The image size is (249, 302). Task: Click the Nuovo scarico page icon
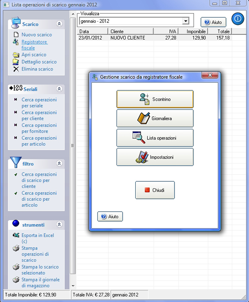pyautogui.click(x=16, y=35)
